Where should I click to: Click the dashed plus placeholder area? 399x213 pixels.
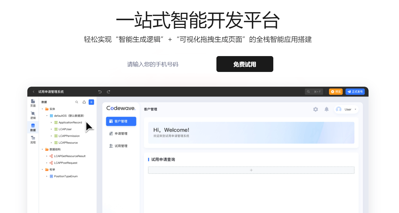[x=251, y=170]
